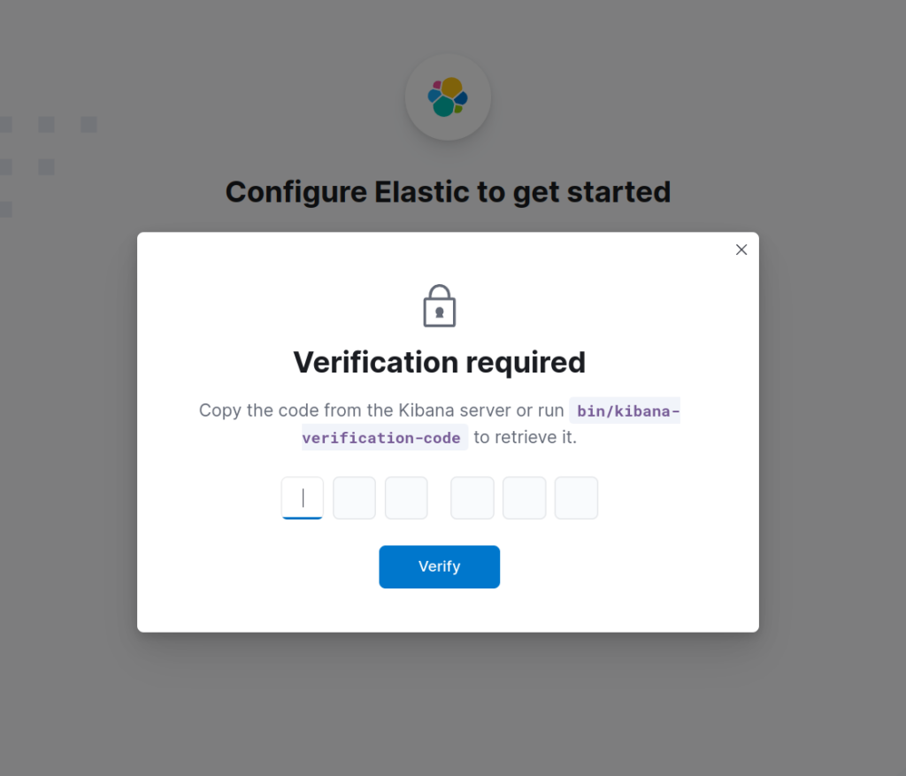This screenshot has width=906, height=776.
Task: Click the Verification required heading
Action: pos(439,362)
